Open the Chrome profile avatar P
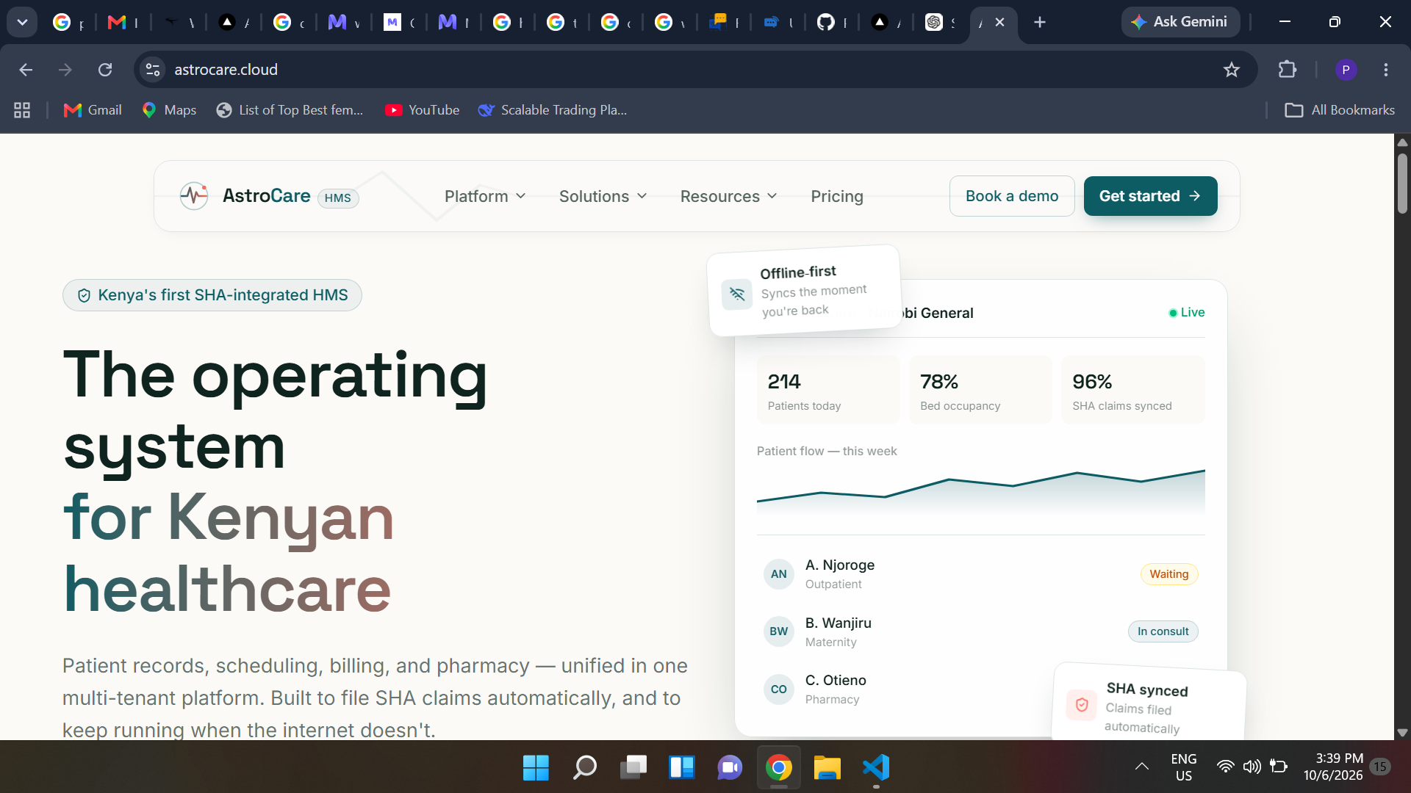The height and width of the screenshot is (793, 1411). point(1346,70)
